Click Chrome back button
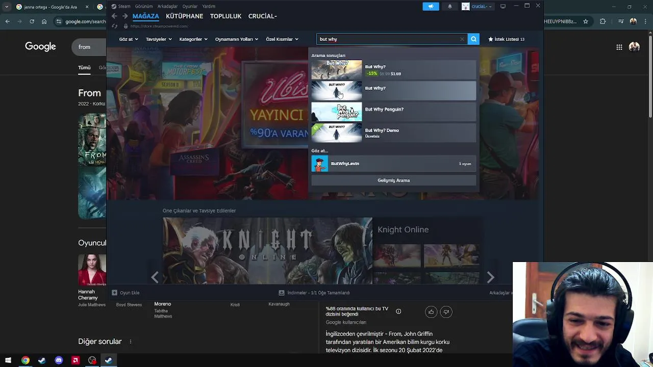This screenshot has height=367, width=653. click(x=7, y=21)
